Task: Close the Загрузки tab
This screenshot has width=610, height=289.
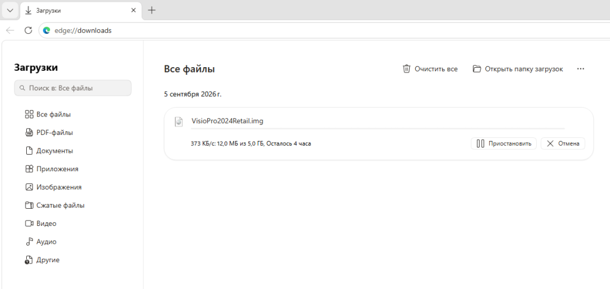Action: 133,11
